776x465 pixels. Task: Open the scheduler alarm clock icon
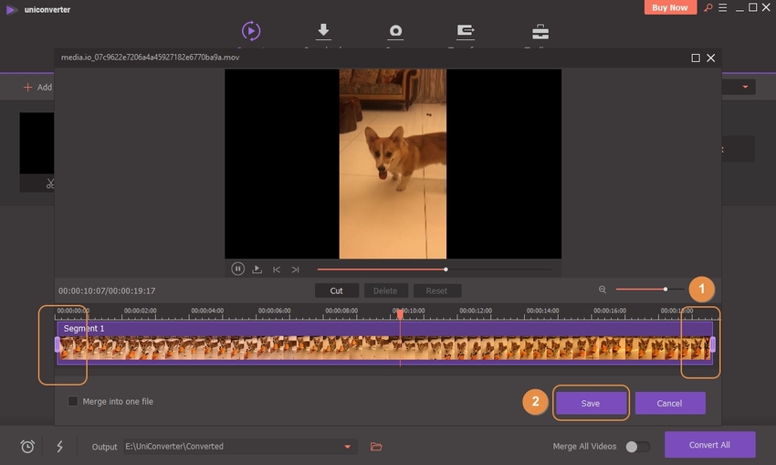(x=28, y=447)
